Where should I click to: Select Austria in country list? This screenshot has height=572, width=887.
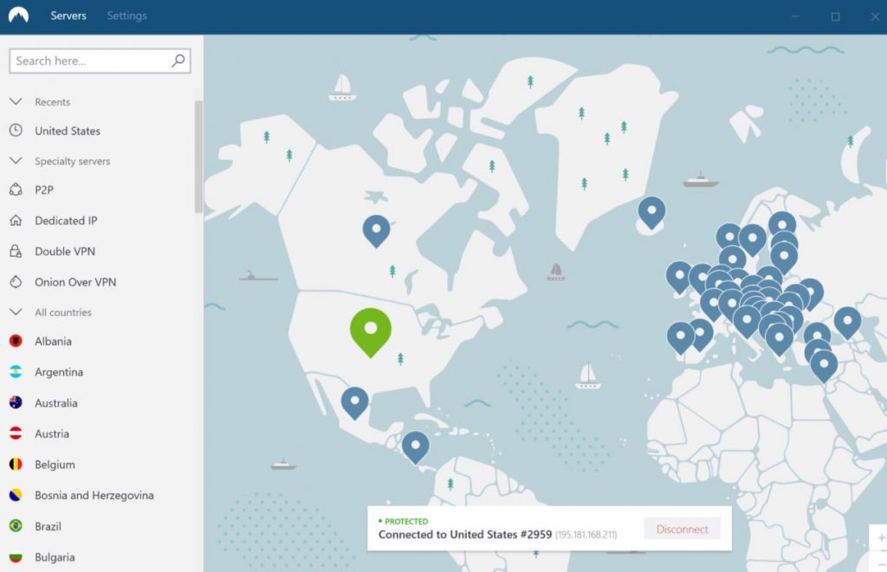coord(52,434)
